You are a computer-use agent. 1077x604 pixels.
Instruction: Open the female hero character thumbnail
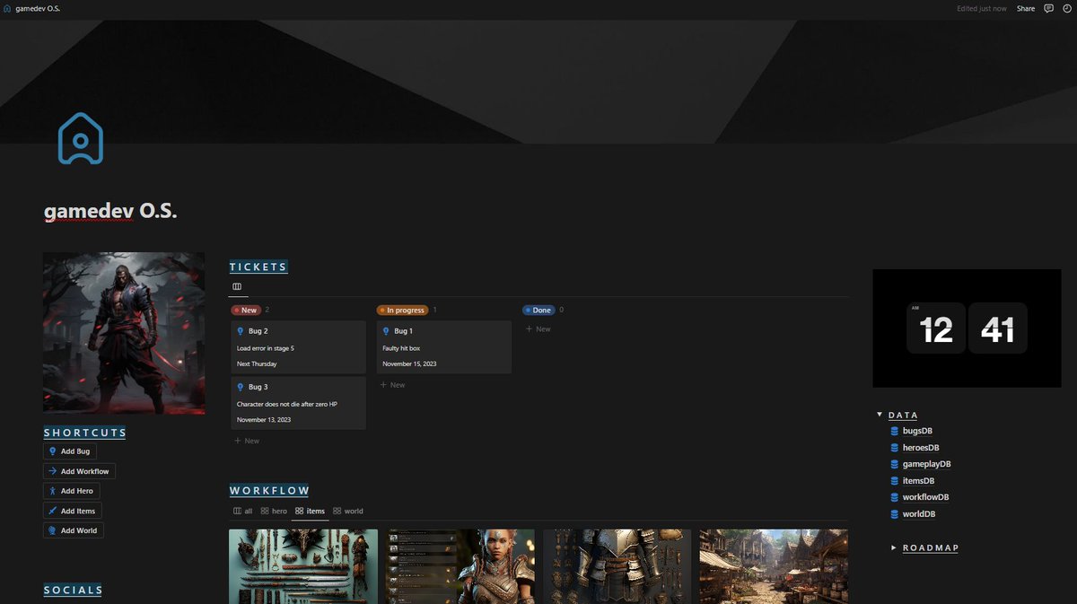(x=460, y=566)
